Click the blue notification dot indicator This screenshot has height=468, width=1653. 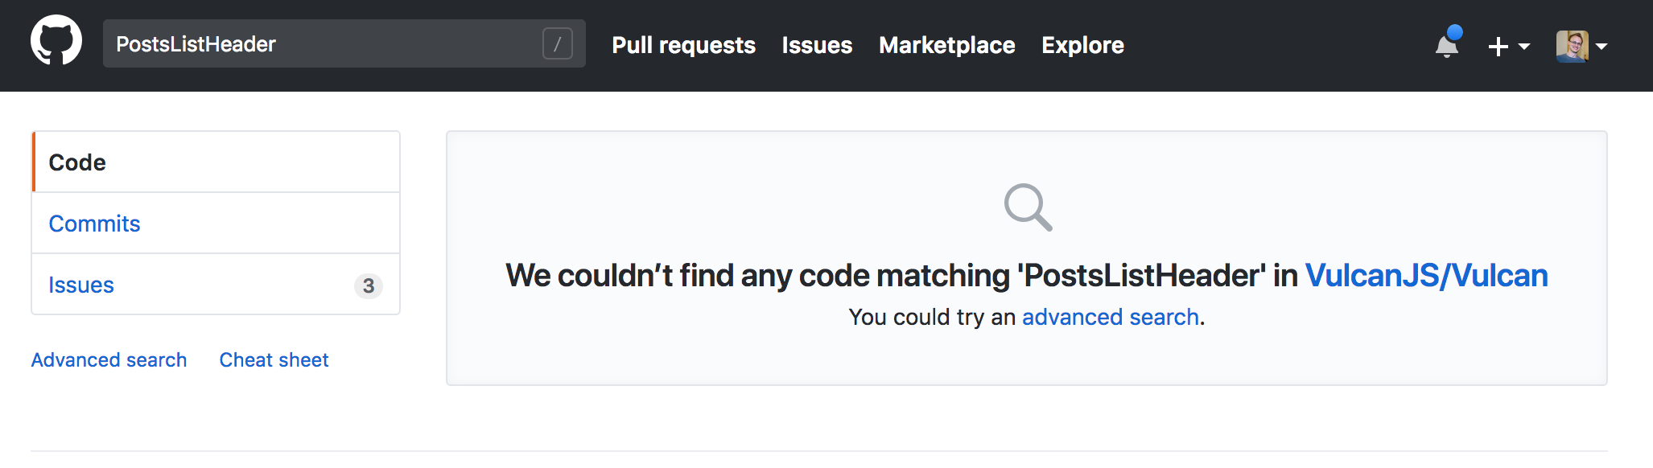pyautogui.click(x=1457, y=32)
